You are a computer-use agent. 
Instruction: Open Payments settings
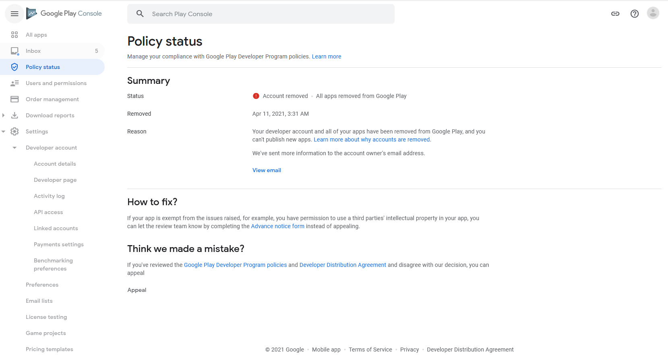point(59,244)
